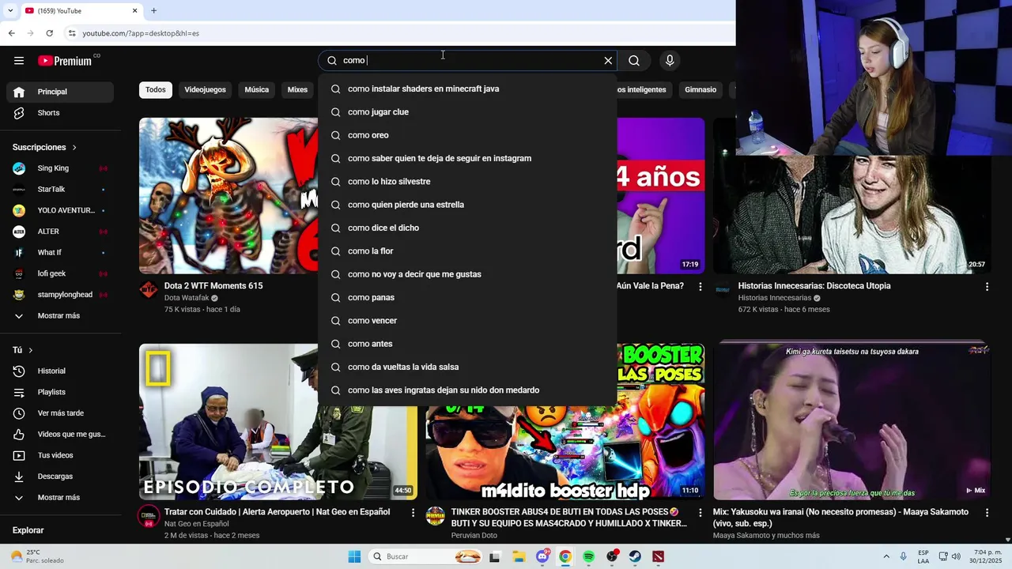Choose suggestion como vencer

(x=467, y=321)
